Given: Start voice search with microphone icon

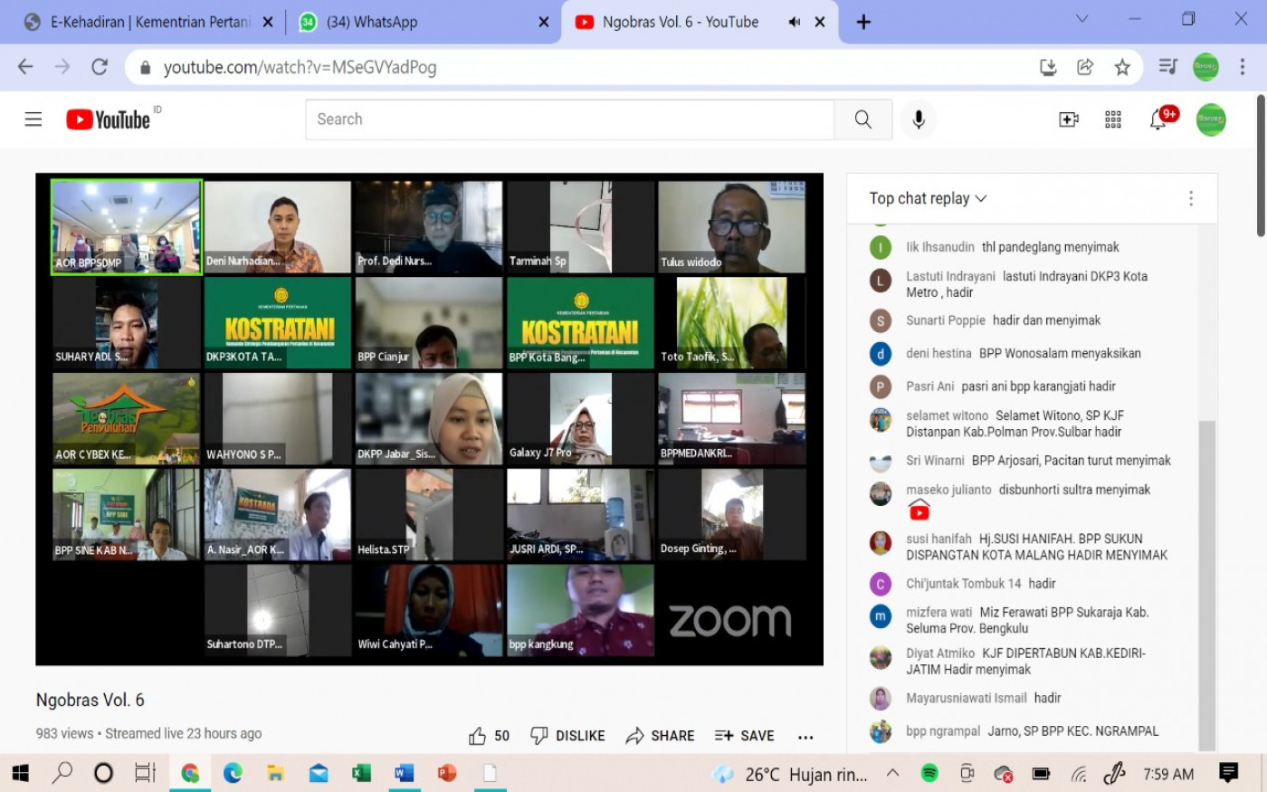Looking at the screenshot, I should coord(919,119).
